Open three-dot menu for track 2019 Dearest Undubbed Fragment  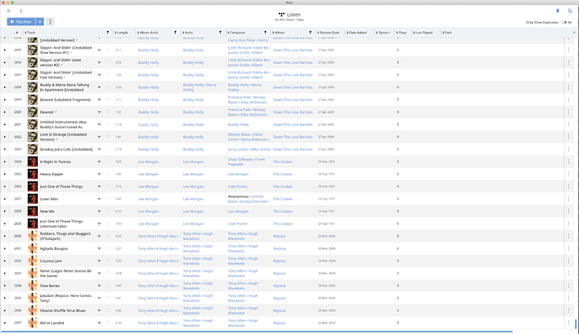[x=569, y=100]
